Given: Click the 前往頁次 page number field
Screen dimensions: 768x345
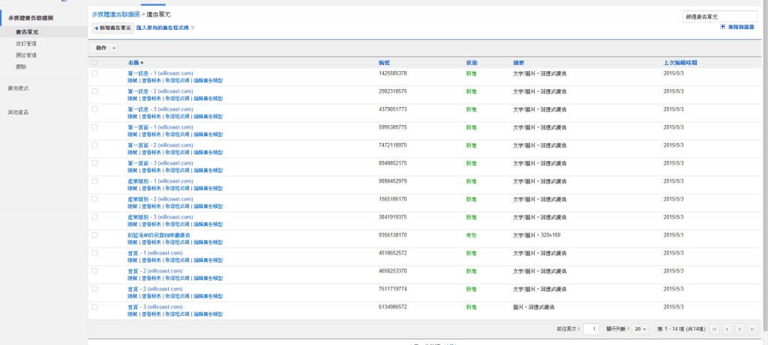Looking at the screenshot, I should click(591, 329).
